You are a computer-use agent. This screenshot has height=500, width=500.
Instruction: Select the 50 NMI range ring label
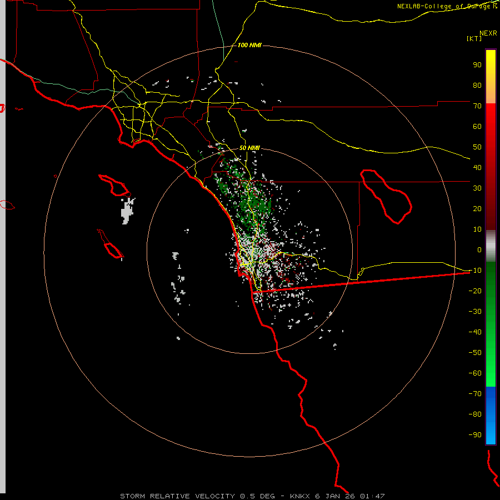point(249,148)
